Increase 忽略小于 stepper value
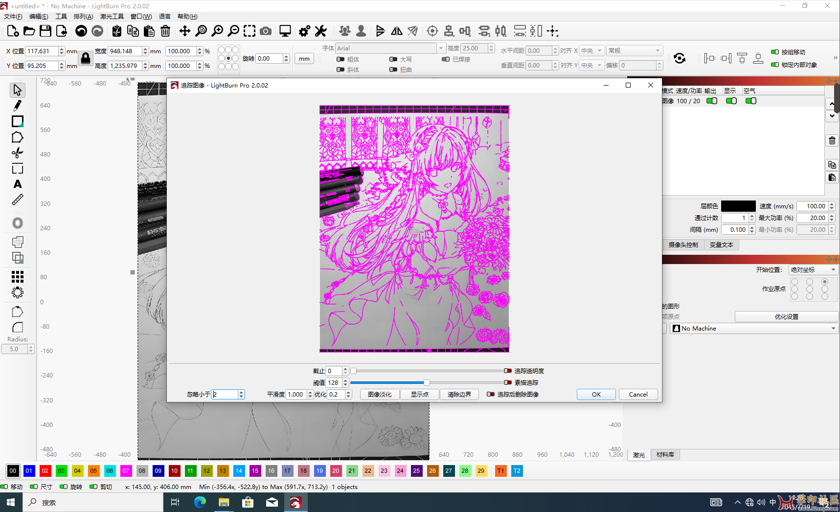The width and height of the screenshot is (840, 512). tap(241, 392)
